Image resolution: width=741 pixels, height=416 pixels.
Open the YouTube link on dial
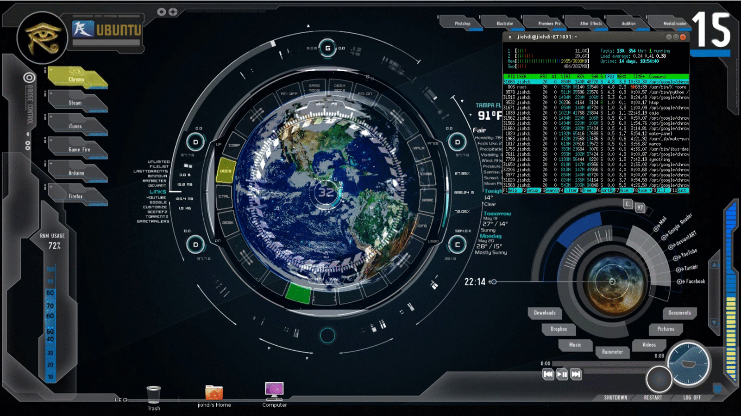pyautogui.click(x=689, y=253)
